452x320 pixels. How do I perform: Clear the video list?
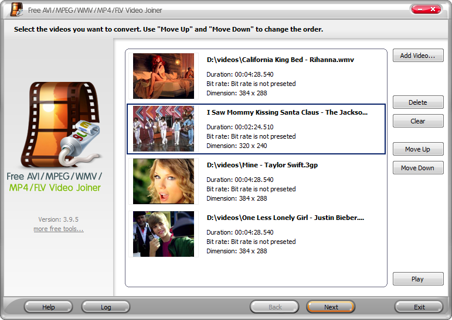click(418, 121)
